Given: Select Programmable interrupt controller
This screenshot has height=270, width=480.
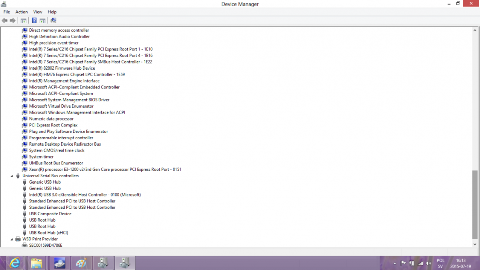Looking at the screenshot, I should click(61, 138).
